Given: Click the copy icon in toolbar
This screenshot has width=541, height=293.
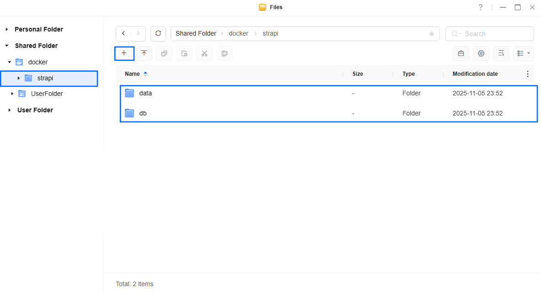Looking at the screenshot, I should (164, 53).
